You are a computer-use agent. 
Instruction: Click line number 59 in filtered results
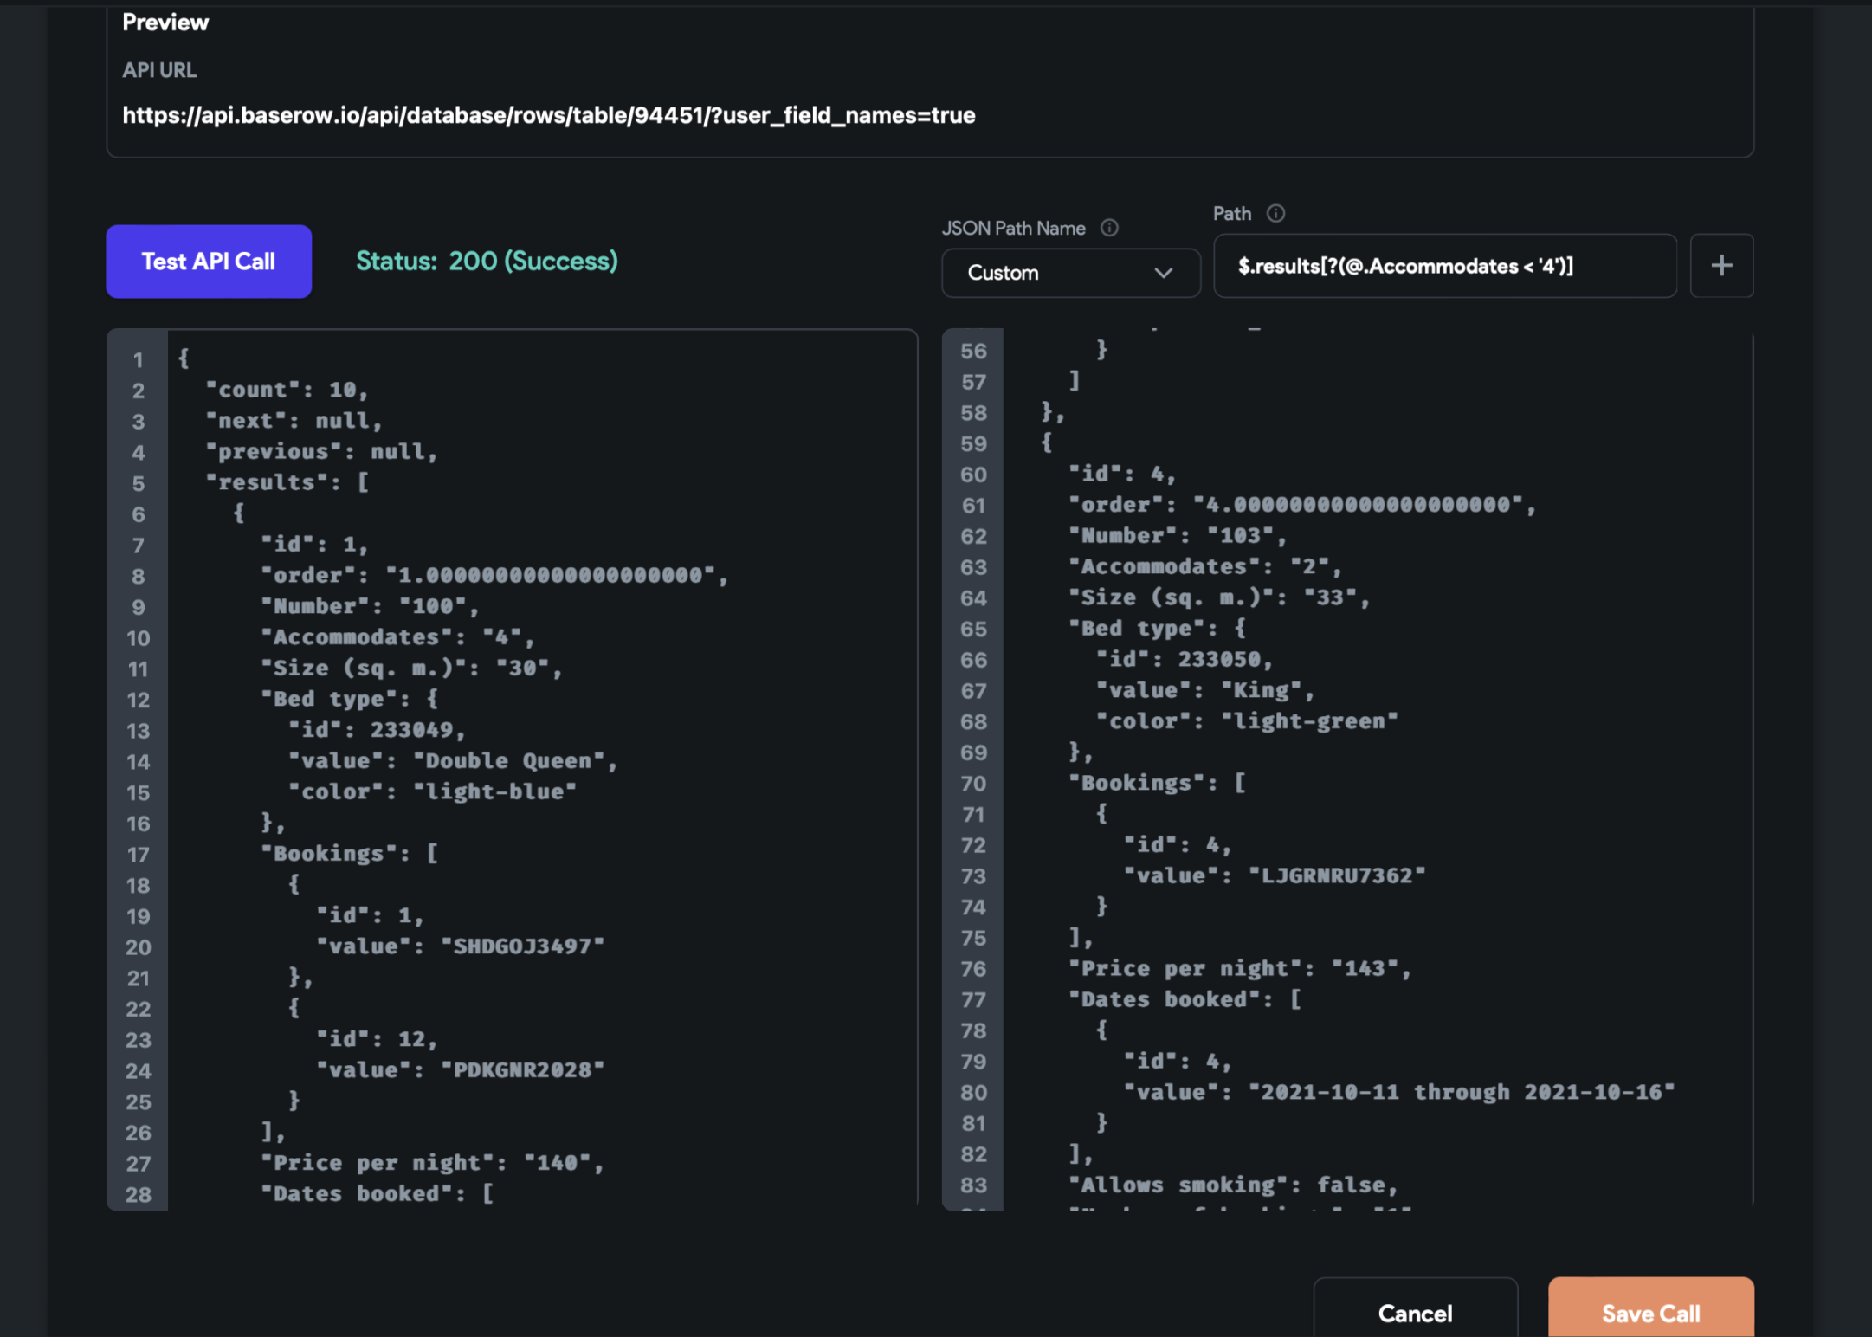click(x=973, y=443)
